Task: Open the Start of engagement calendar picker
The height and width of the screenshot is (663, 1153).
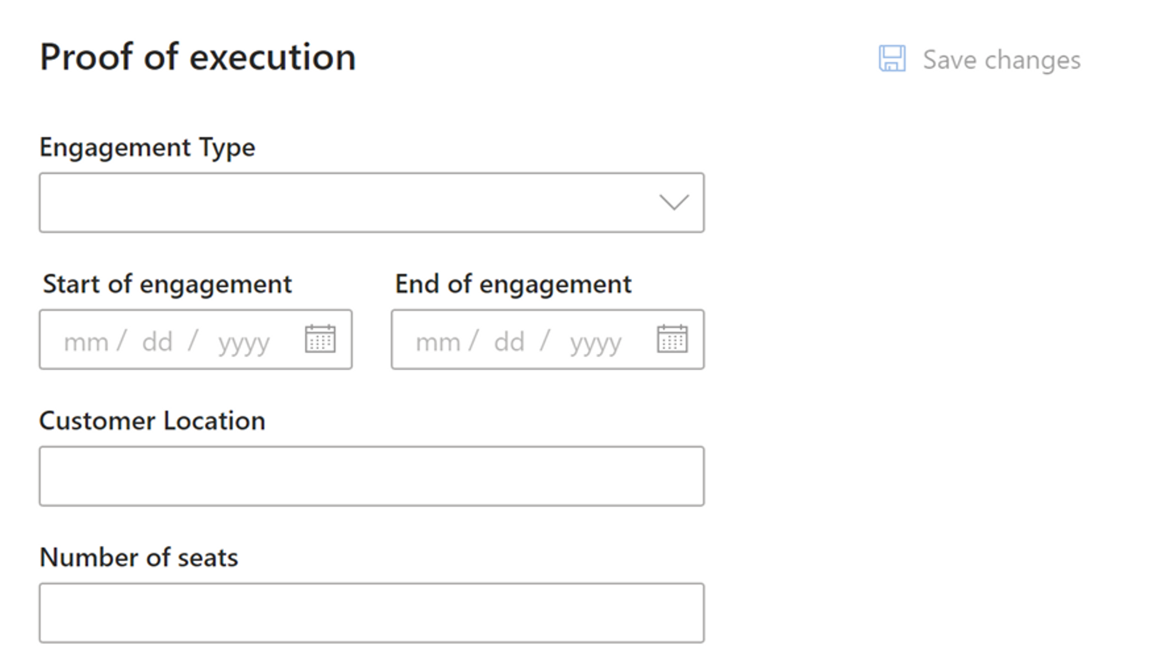Action: 320,339
